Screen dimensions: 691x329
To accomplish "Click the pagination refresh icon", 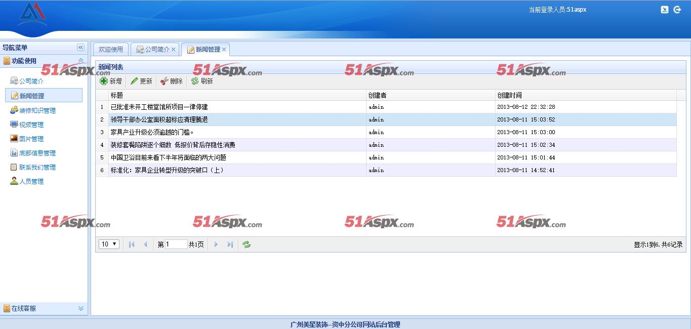I will (247, 244).
